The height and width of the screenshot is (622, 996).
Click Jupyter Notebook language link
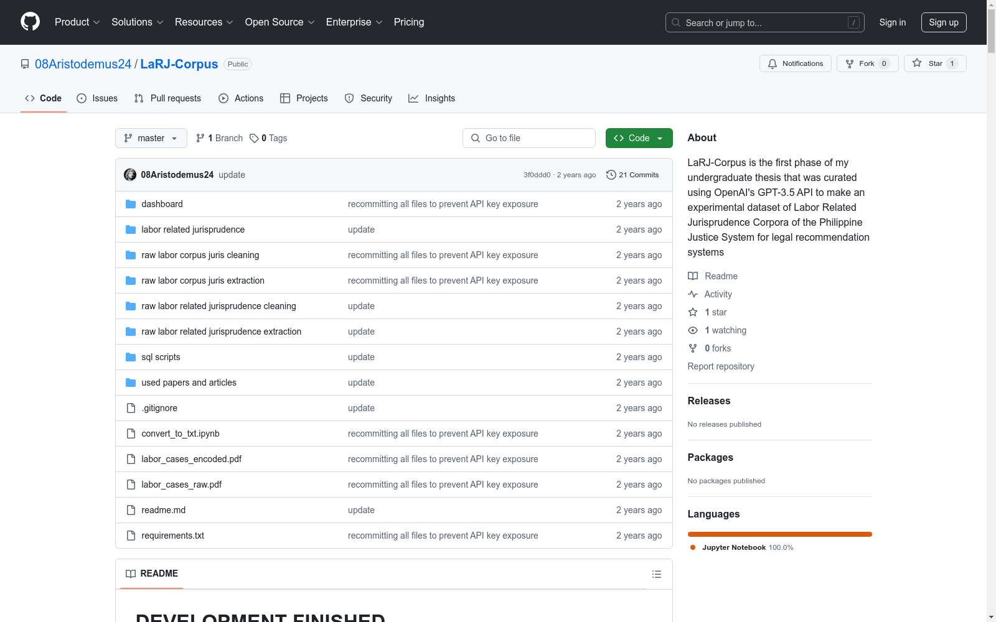point(742,547)
